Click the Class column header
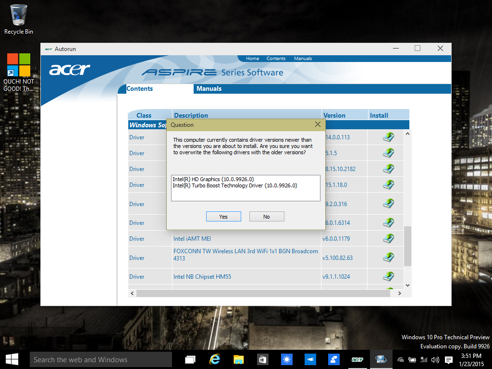 144,115
